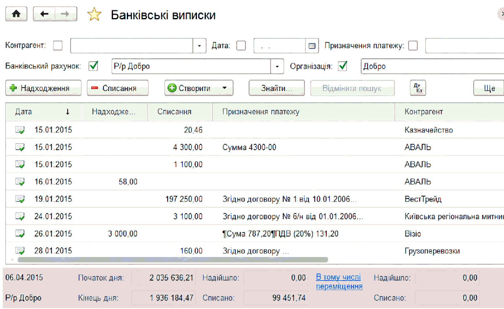Enable the Дата filter checkbox
This screenshot has height=309, width=504.
241,45
